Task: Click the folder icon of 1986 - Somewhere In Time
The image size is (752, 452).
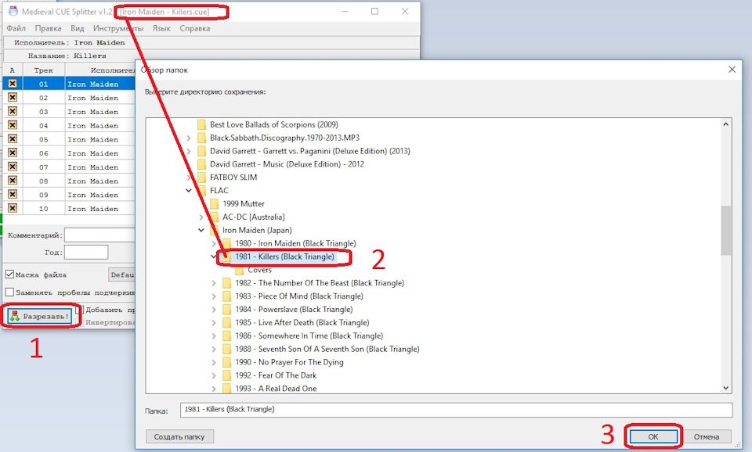Action: pos(227,335)
